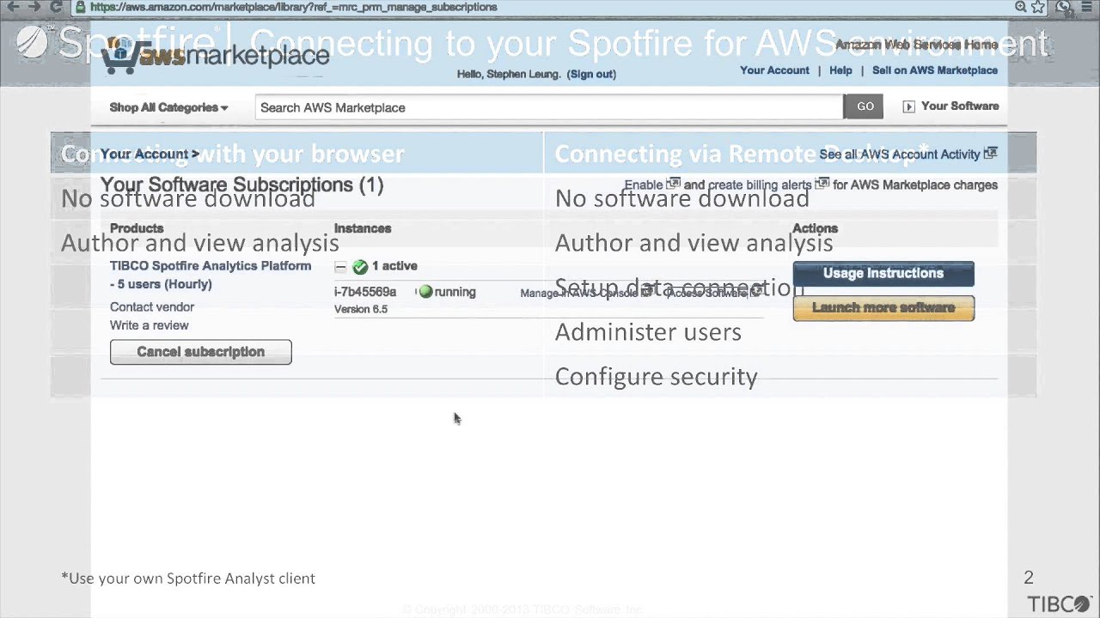Click the browser address bar URL
The width and height of the screenshot is (1100, 618).
click(293, 7)
